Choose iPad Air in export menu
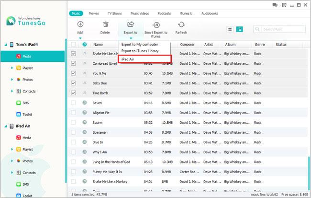Image resolution: width=311 pixels, height=198 pixels. (144, 59)
